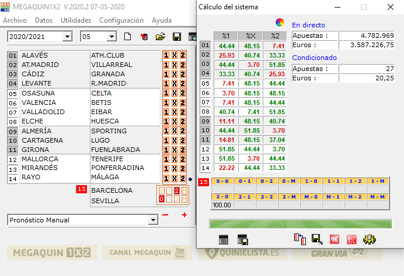Click the calculate-and-save icon

coord(243,239)
